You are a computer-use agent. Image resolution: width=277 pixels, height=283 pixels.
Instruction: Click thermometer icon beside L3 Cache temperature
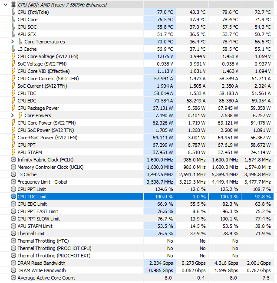(x=13, y=49)
